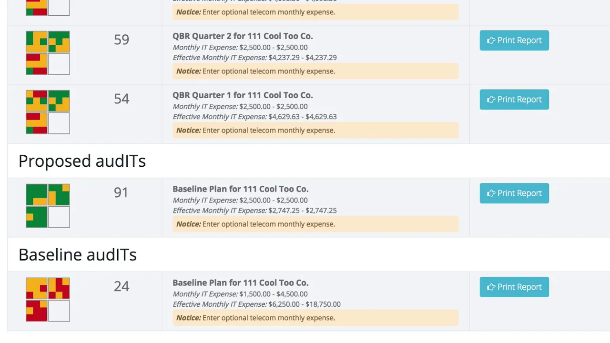Open mostly green score grid of proposed plan
The height and width of the screenshot is (343, 610).
tap(48, 206)
